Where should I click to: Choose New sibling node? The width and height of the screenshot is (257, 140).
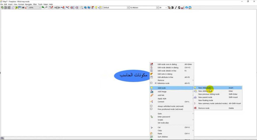(x=218, y=91)
